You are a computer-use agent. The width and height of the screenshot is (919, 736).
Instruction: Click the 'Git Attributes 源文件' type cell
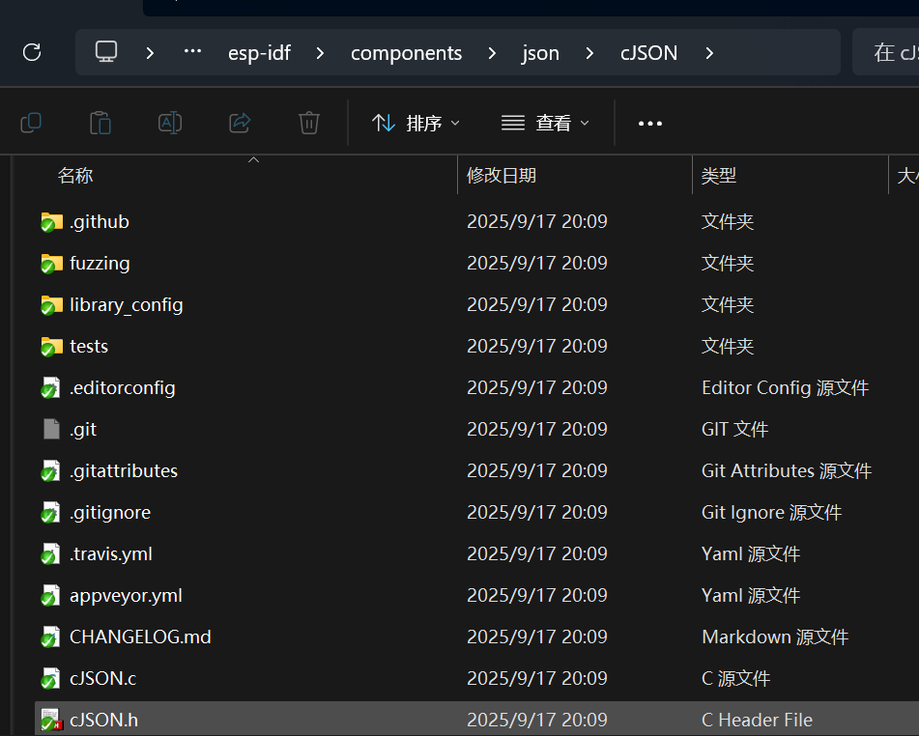pyautogui.click(x=787, y=471)
